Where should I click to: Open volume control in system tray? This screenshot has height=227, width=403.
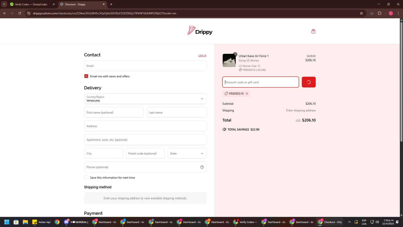(377, 222)
